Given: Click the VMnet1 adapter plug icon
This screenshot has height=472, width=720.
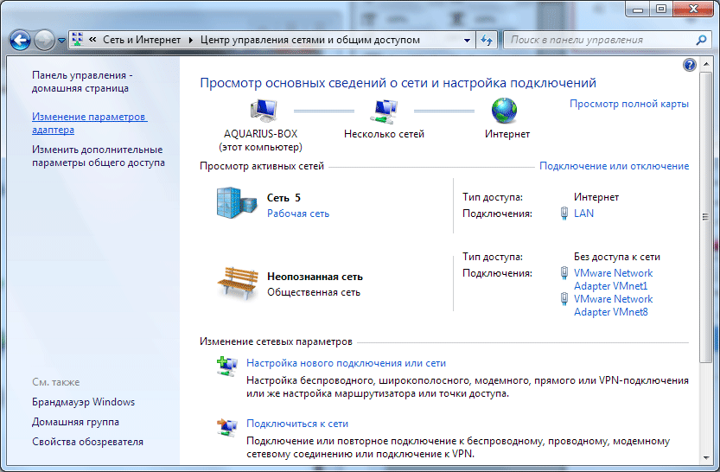Looking at the screenshot, I should [564, 273].
